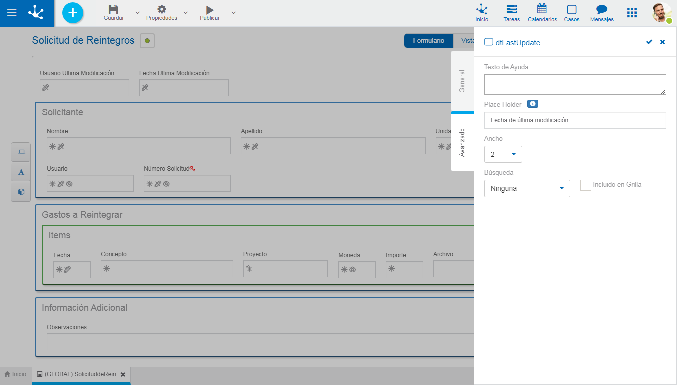677x385 pixels.
Task: Expand the Propiedades dropdown arrow
Action: point(185,13)
